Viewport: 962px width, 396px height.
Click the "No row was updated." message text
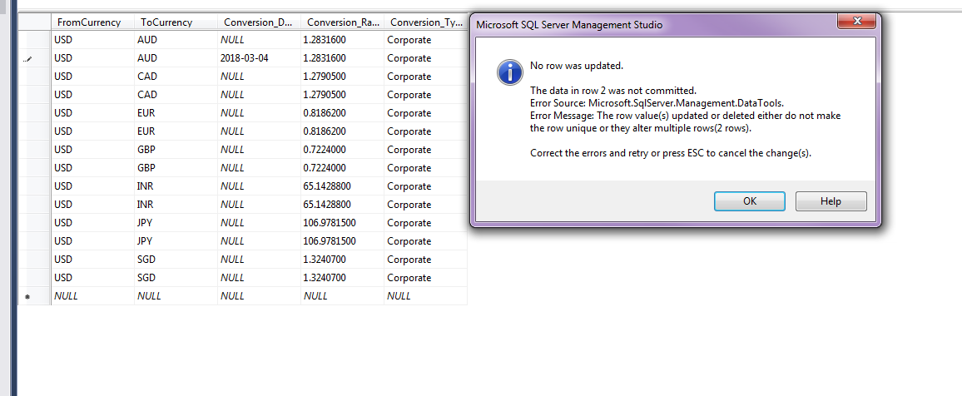point(577,66)
